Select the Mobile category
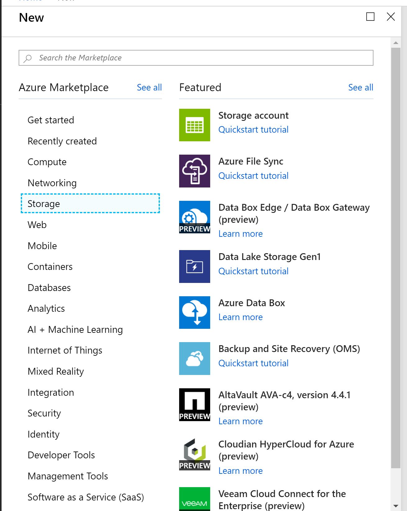This screenshot has width=407, height=511. (42, 246)
